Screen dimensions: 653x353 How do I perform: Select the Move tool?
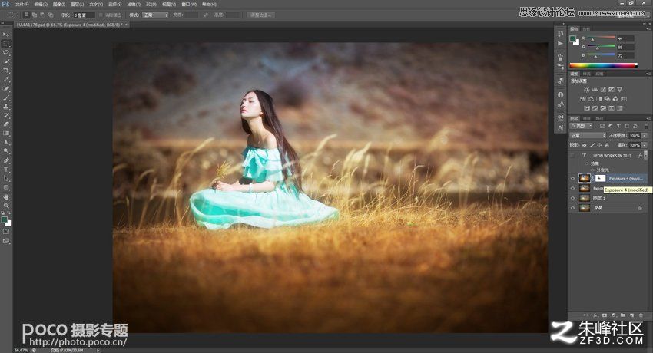pyautogui.click(x=6, y=35)
